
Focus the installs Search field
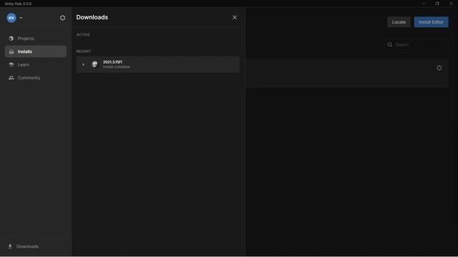point(416,44)
